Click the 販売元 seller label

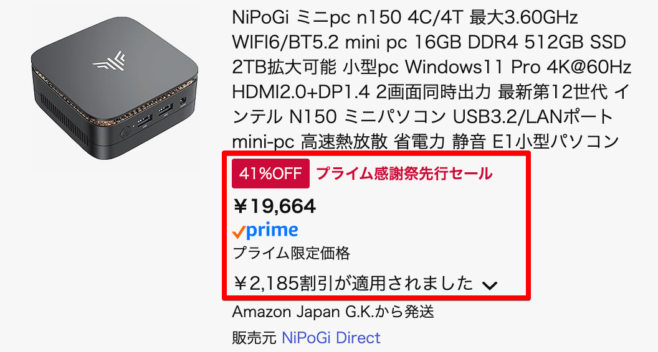[254, 338]
